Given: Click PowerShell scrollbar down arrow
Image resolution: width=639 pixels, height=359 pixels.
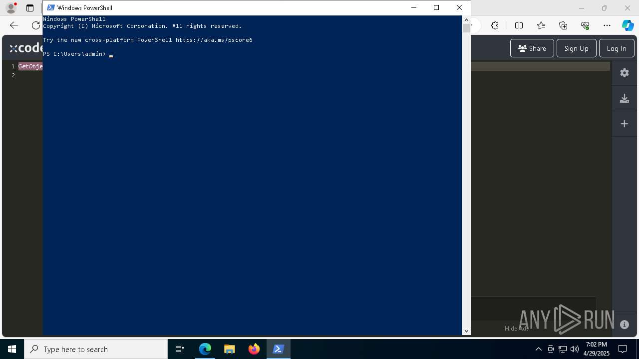Looking at the screenshot, I should click(466, 331).
